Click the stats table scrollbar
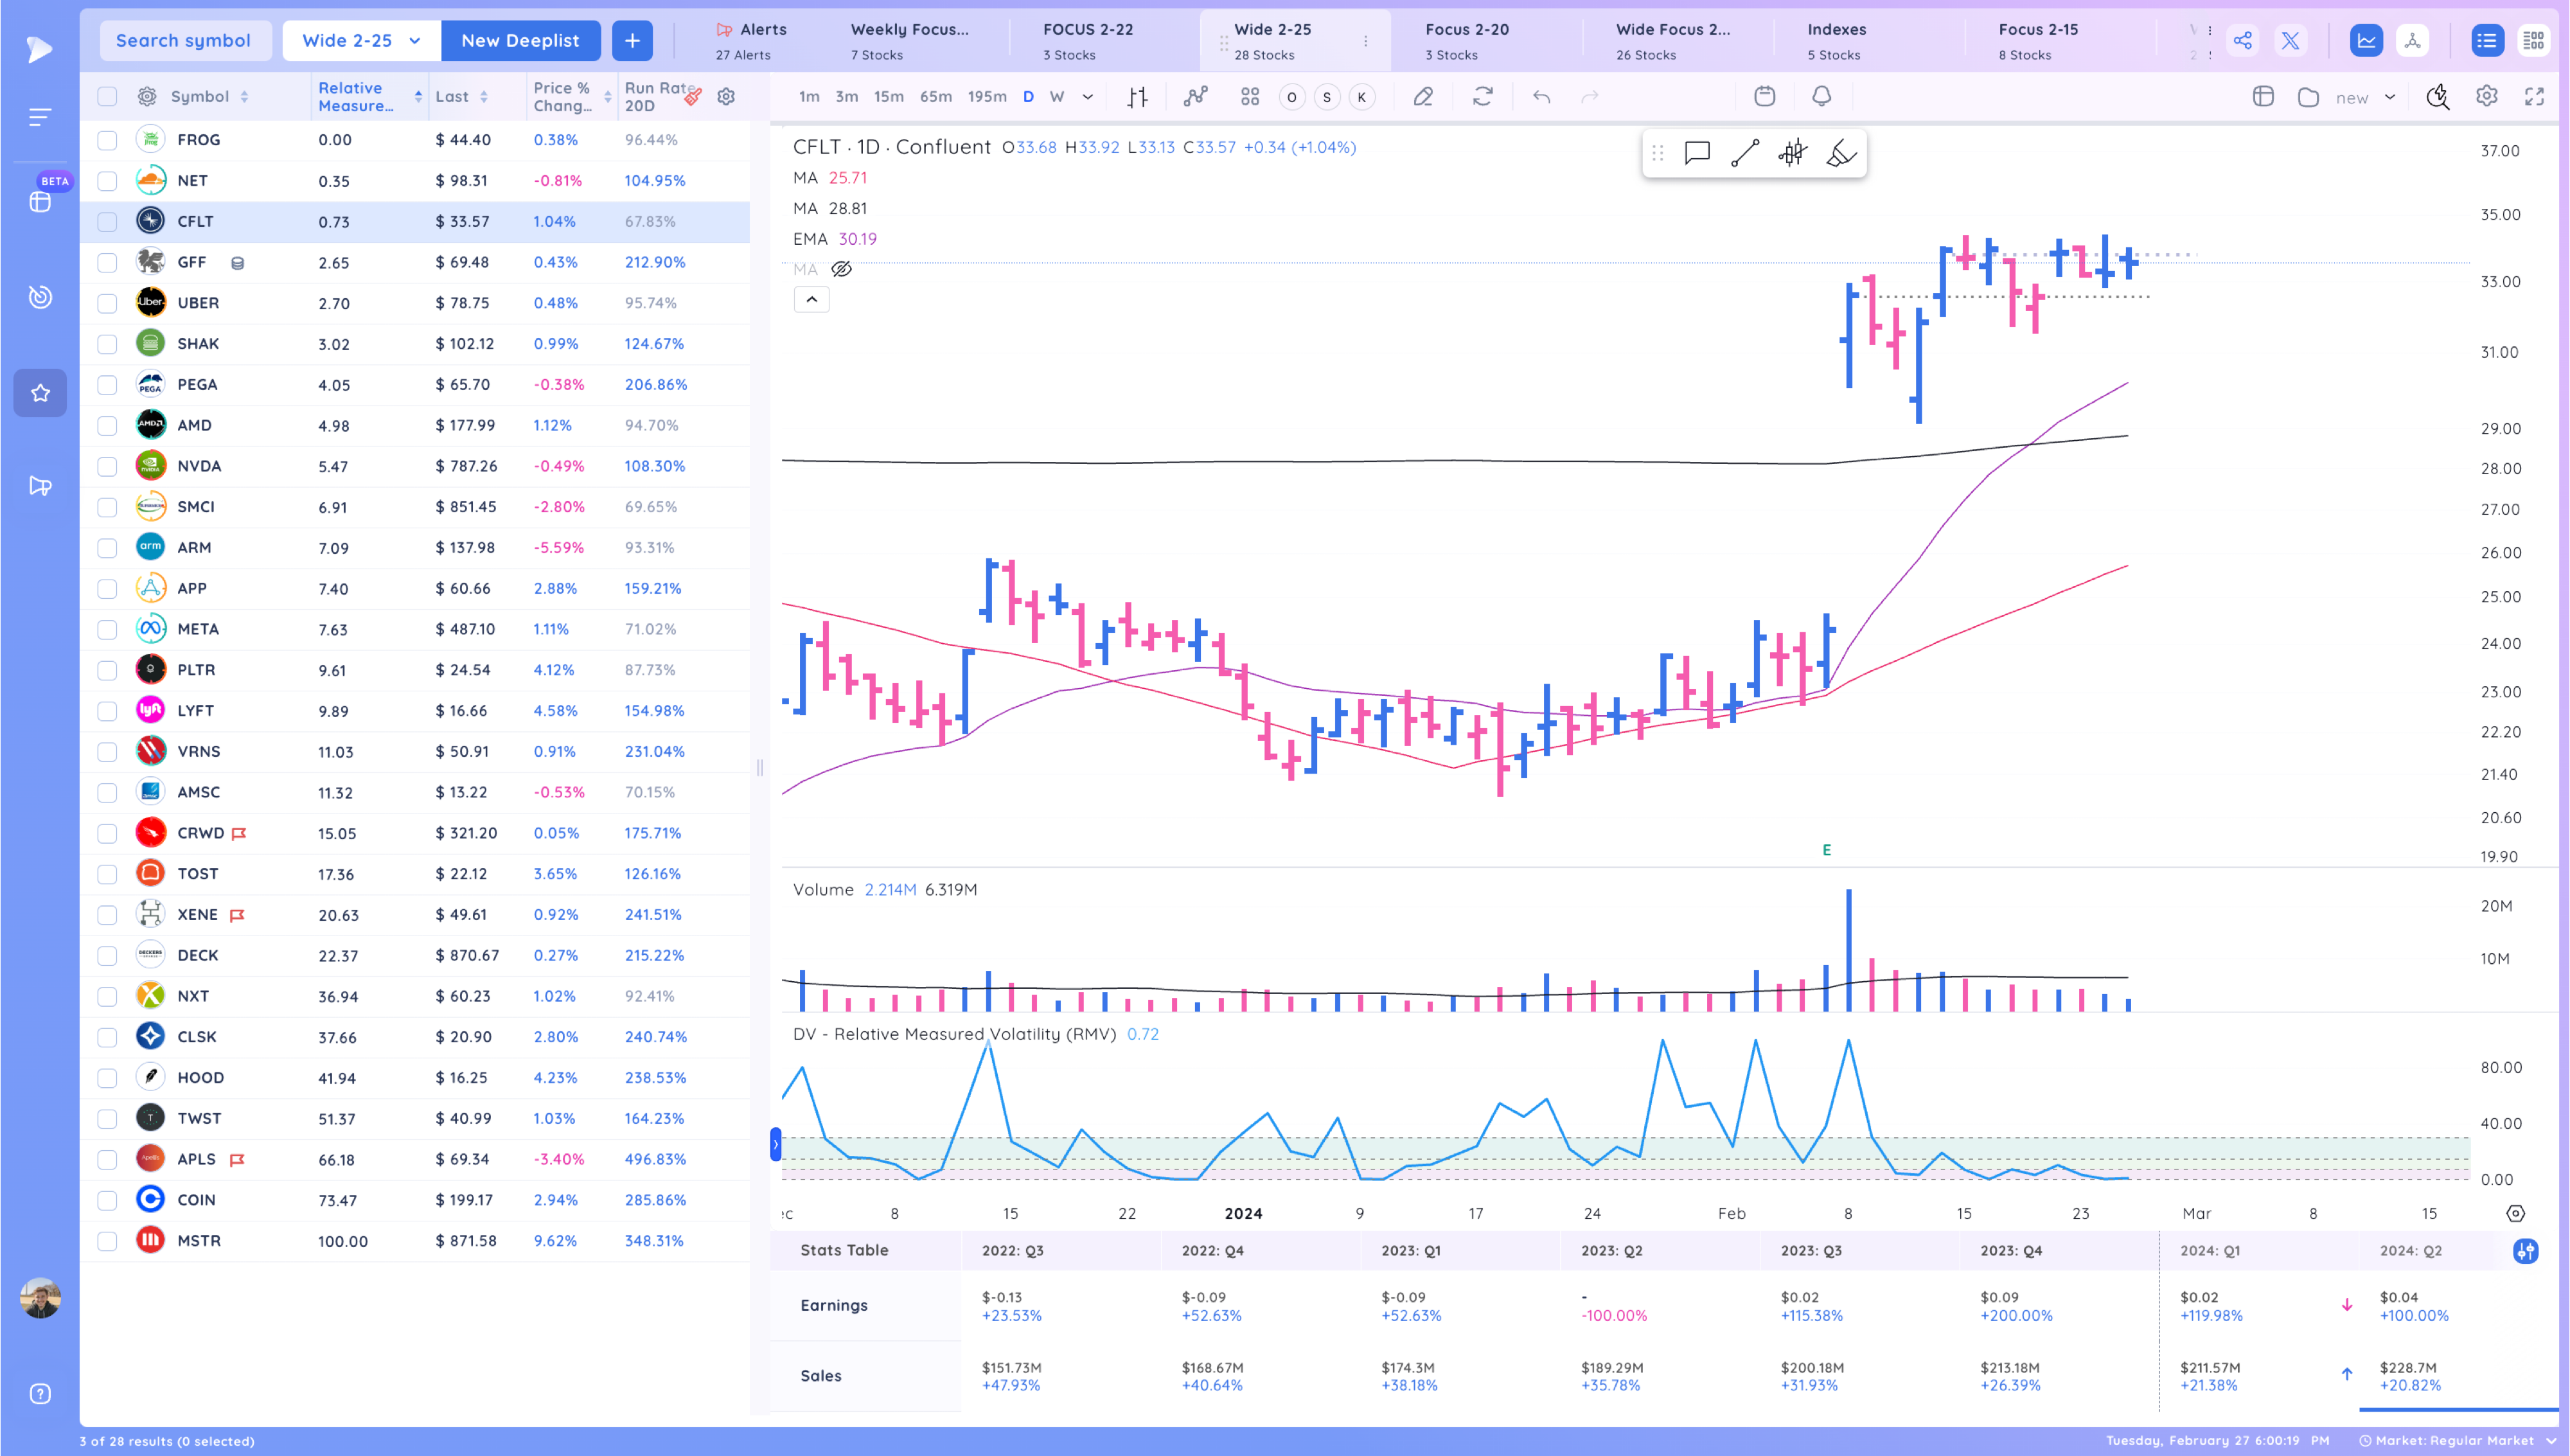 [x=2458, y=1409]
